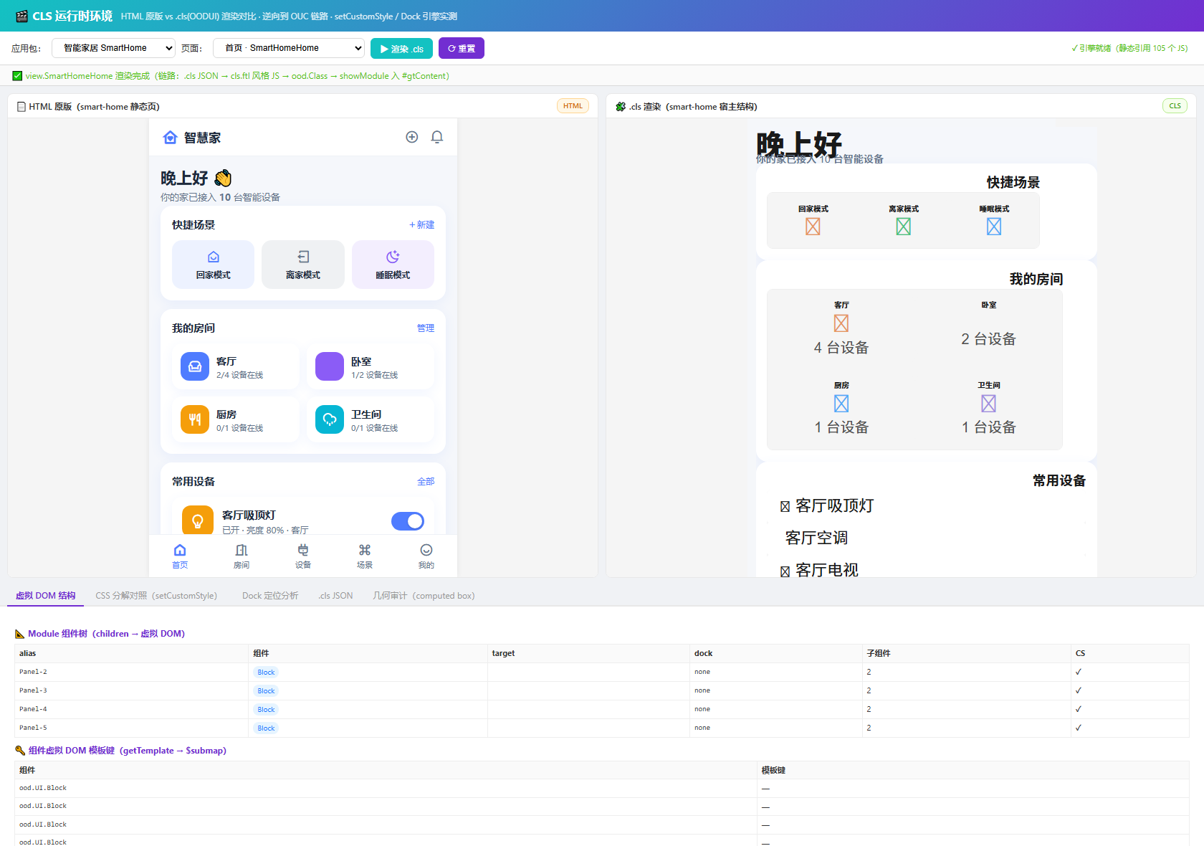1204x846 pixels.
Task: Click the green render-complete checkbox
Action: (17, 76)
